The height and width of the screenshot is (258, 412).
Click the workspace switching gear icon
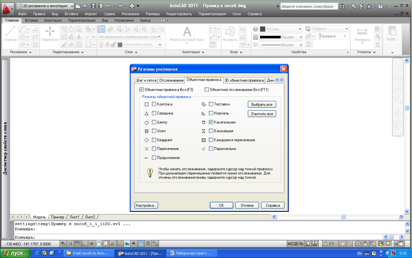coord(358,243)
